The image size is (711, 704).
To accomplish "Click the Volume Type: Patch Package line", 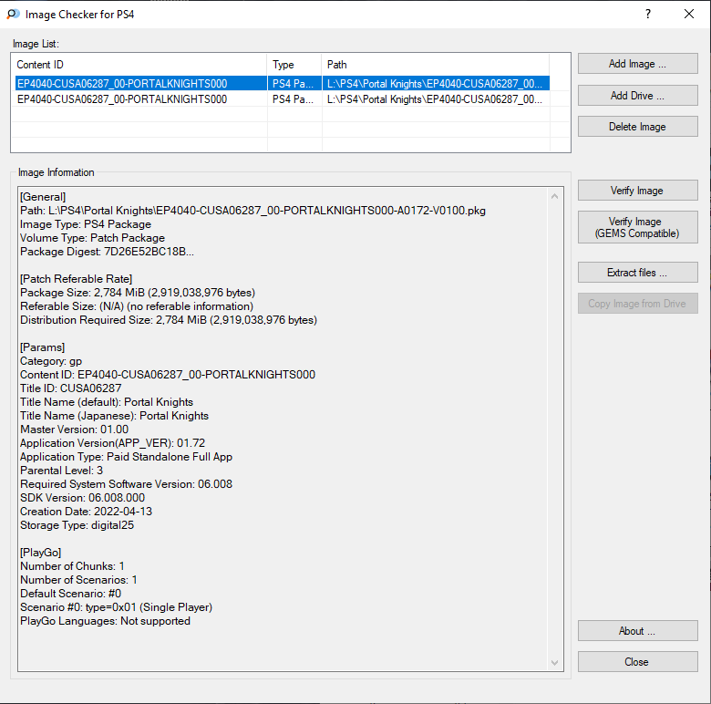I will pos(92,238).
